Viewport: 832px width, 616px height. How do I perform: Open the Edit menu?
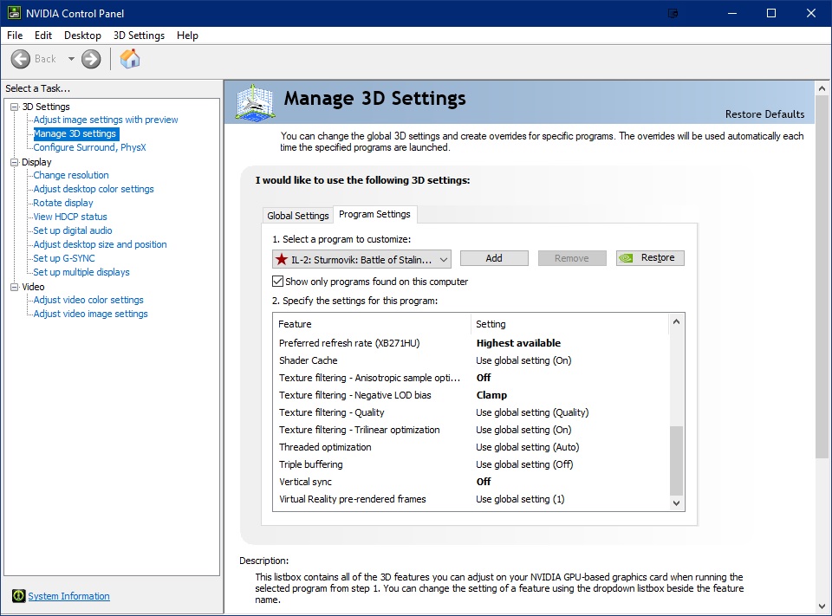pyautogui.click(x=43, y=36)
